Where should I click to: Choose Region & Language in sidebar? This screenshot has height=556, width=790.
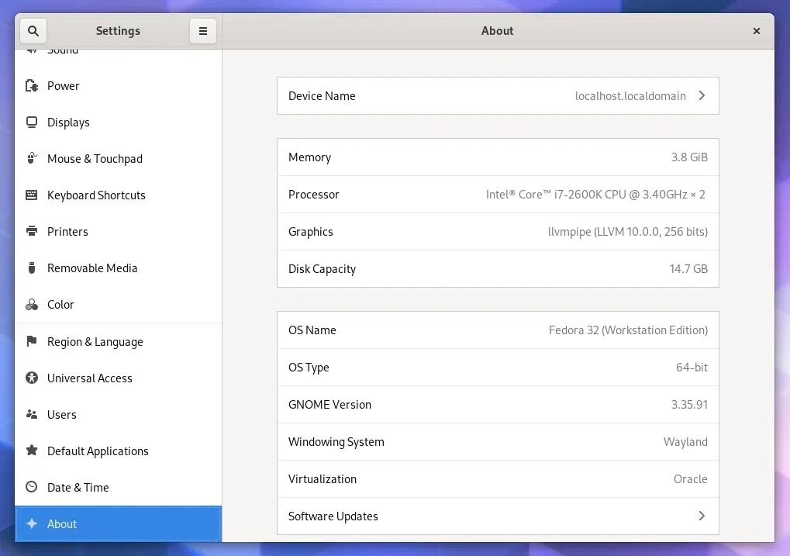(119, 342)
